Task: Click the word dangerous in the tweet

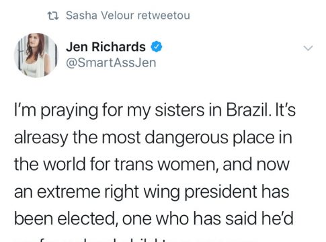Action: click(x=186, y=138)
